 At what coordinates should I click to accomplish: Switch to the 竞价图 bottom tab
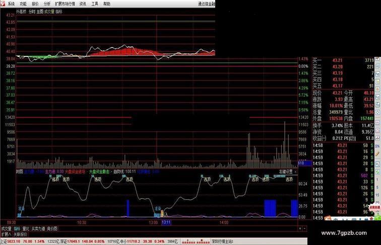click(52, 228)
